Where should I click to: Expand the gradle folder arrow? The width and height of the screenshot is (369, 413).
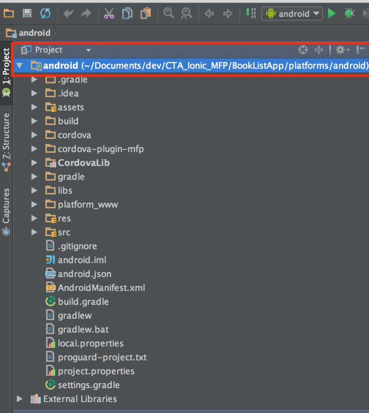click(x=34, y=177)
